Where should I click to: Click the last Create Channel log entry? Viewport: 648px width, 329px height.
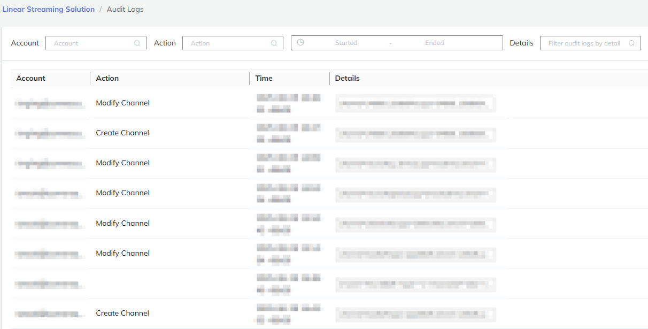pos(122,313)
